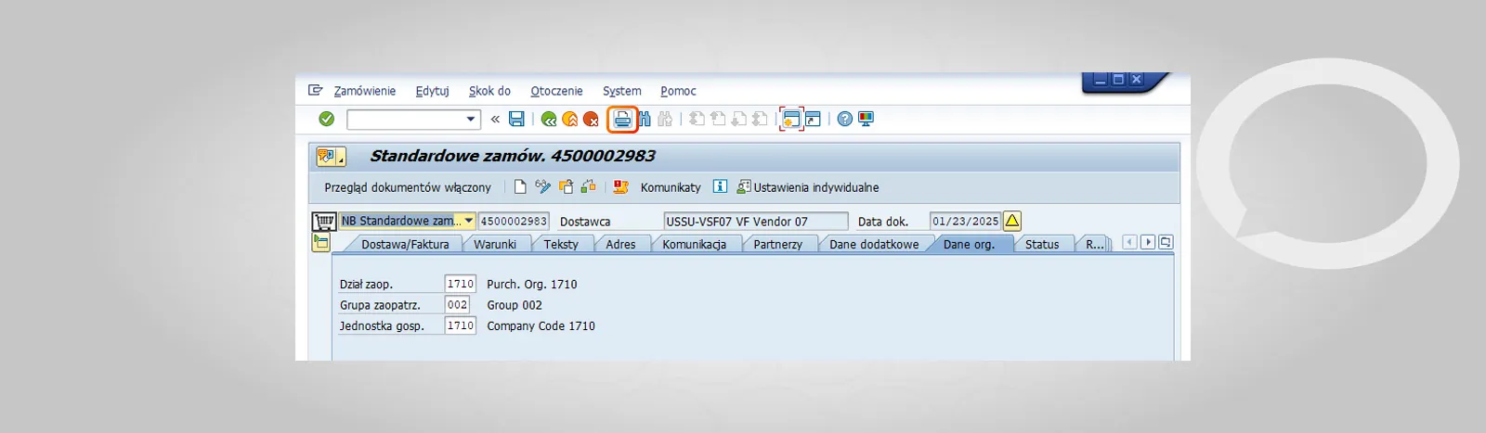Open Komunikaty messages button

click(x=671, y=187)
